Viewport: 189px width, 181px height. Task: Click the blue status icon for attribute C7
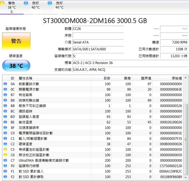(5, 160)
